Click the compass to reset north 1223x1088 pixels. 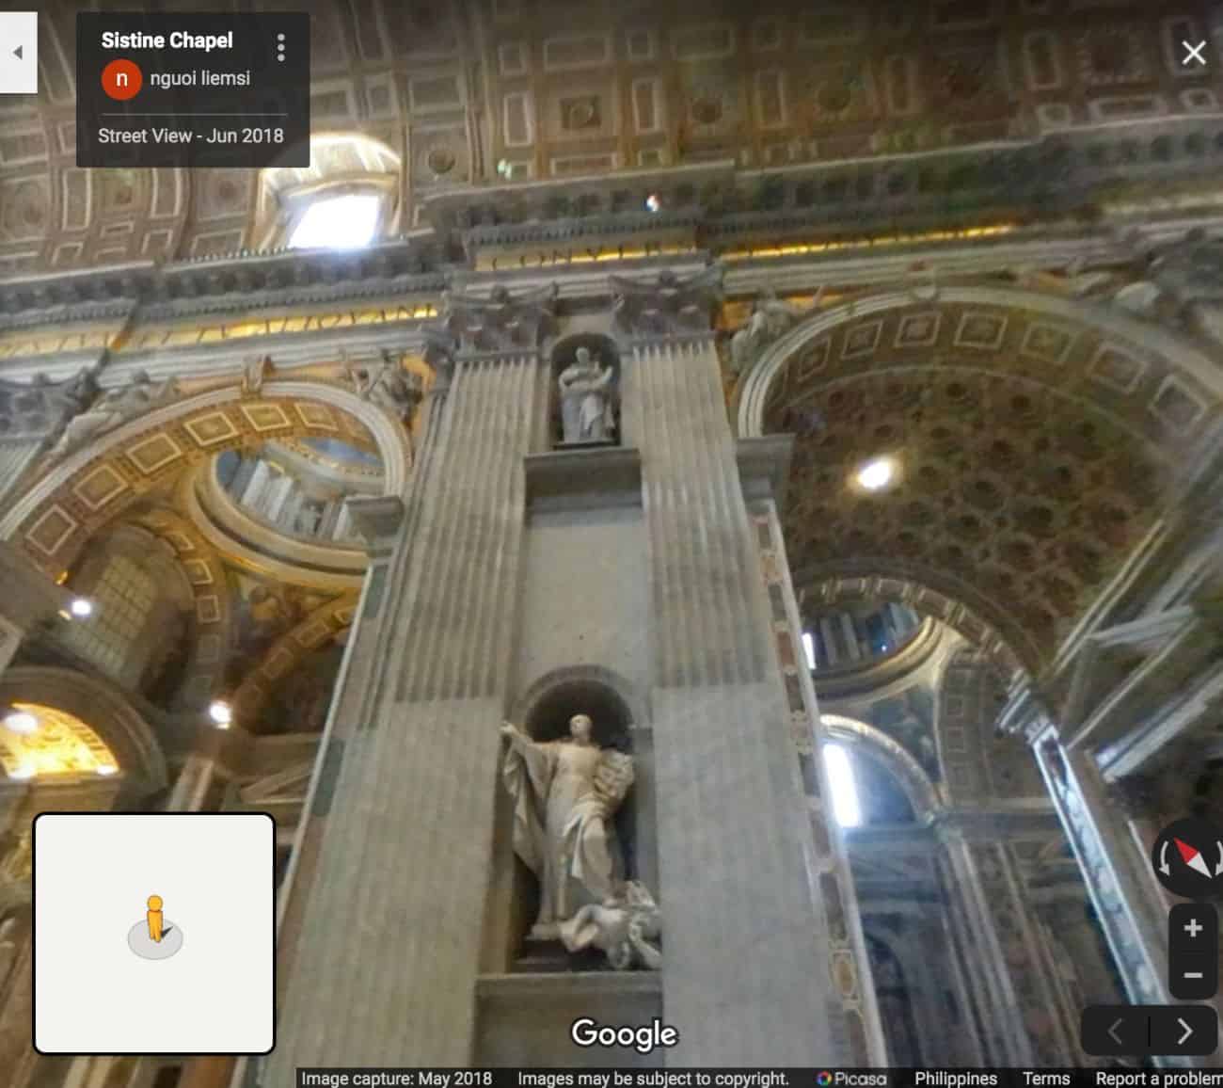(1191, 857)
